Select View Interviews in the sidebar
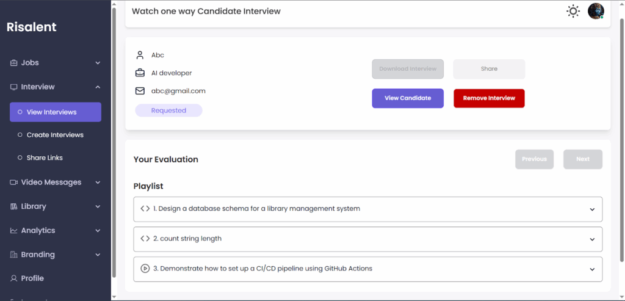The width and height of the screenshot is (625, 301). coord(56,112)
